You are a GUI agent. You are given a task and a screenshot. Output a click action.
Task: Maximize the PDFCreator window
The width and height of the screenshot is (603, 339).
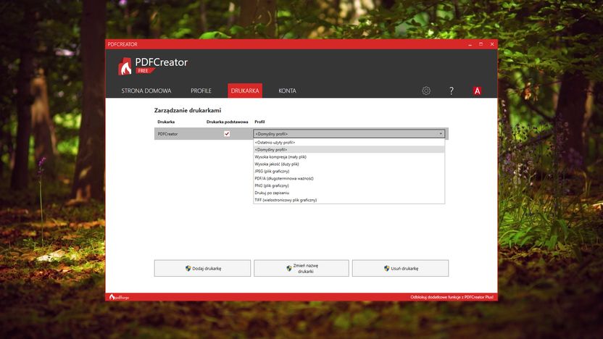click(x=481, y=44)
